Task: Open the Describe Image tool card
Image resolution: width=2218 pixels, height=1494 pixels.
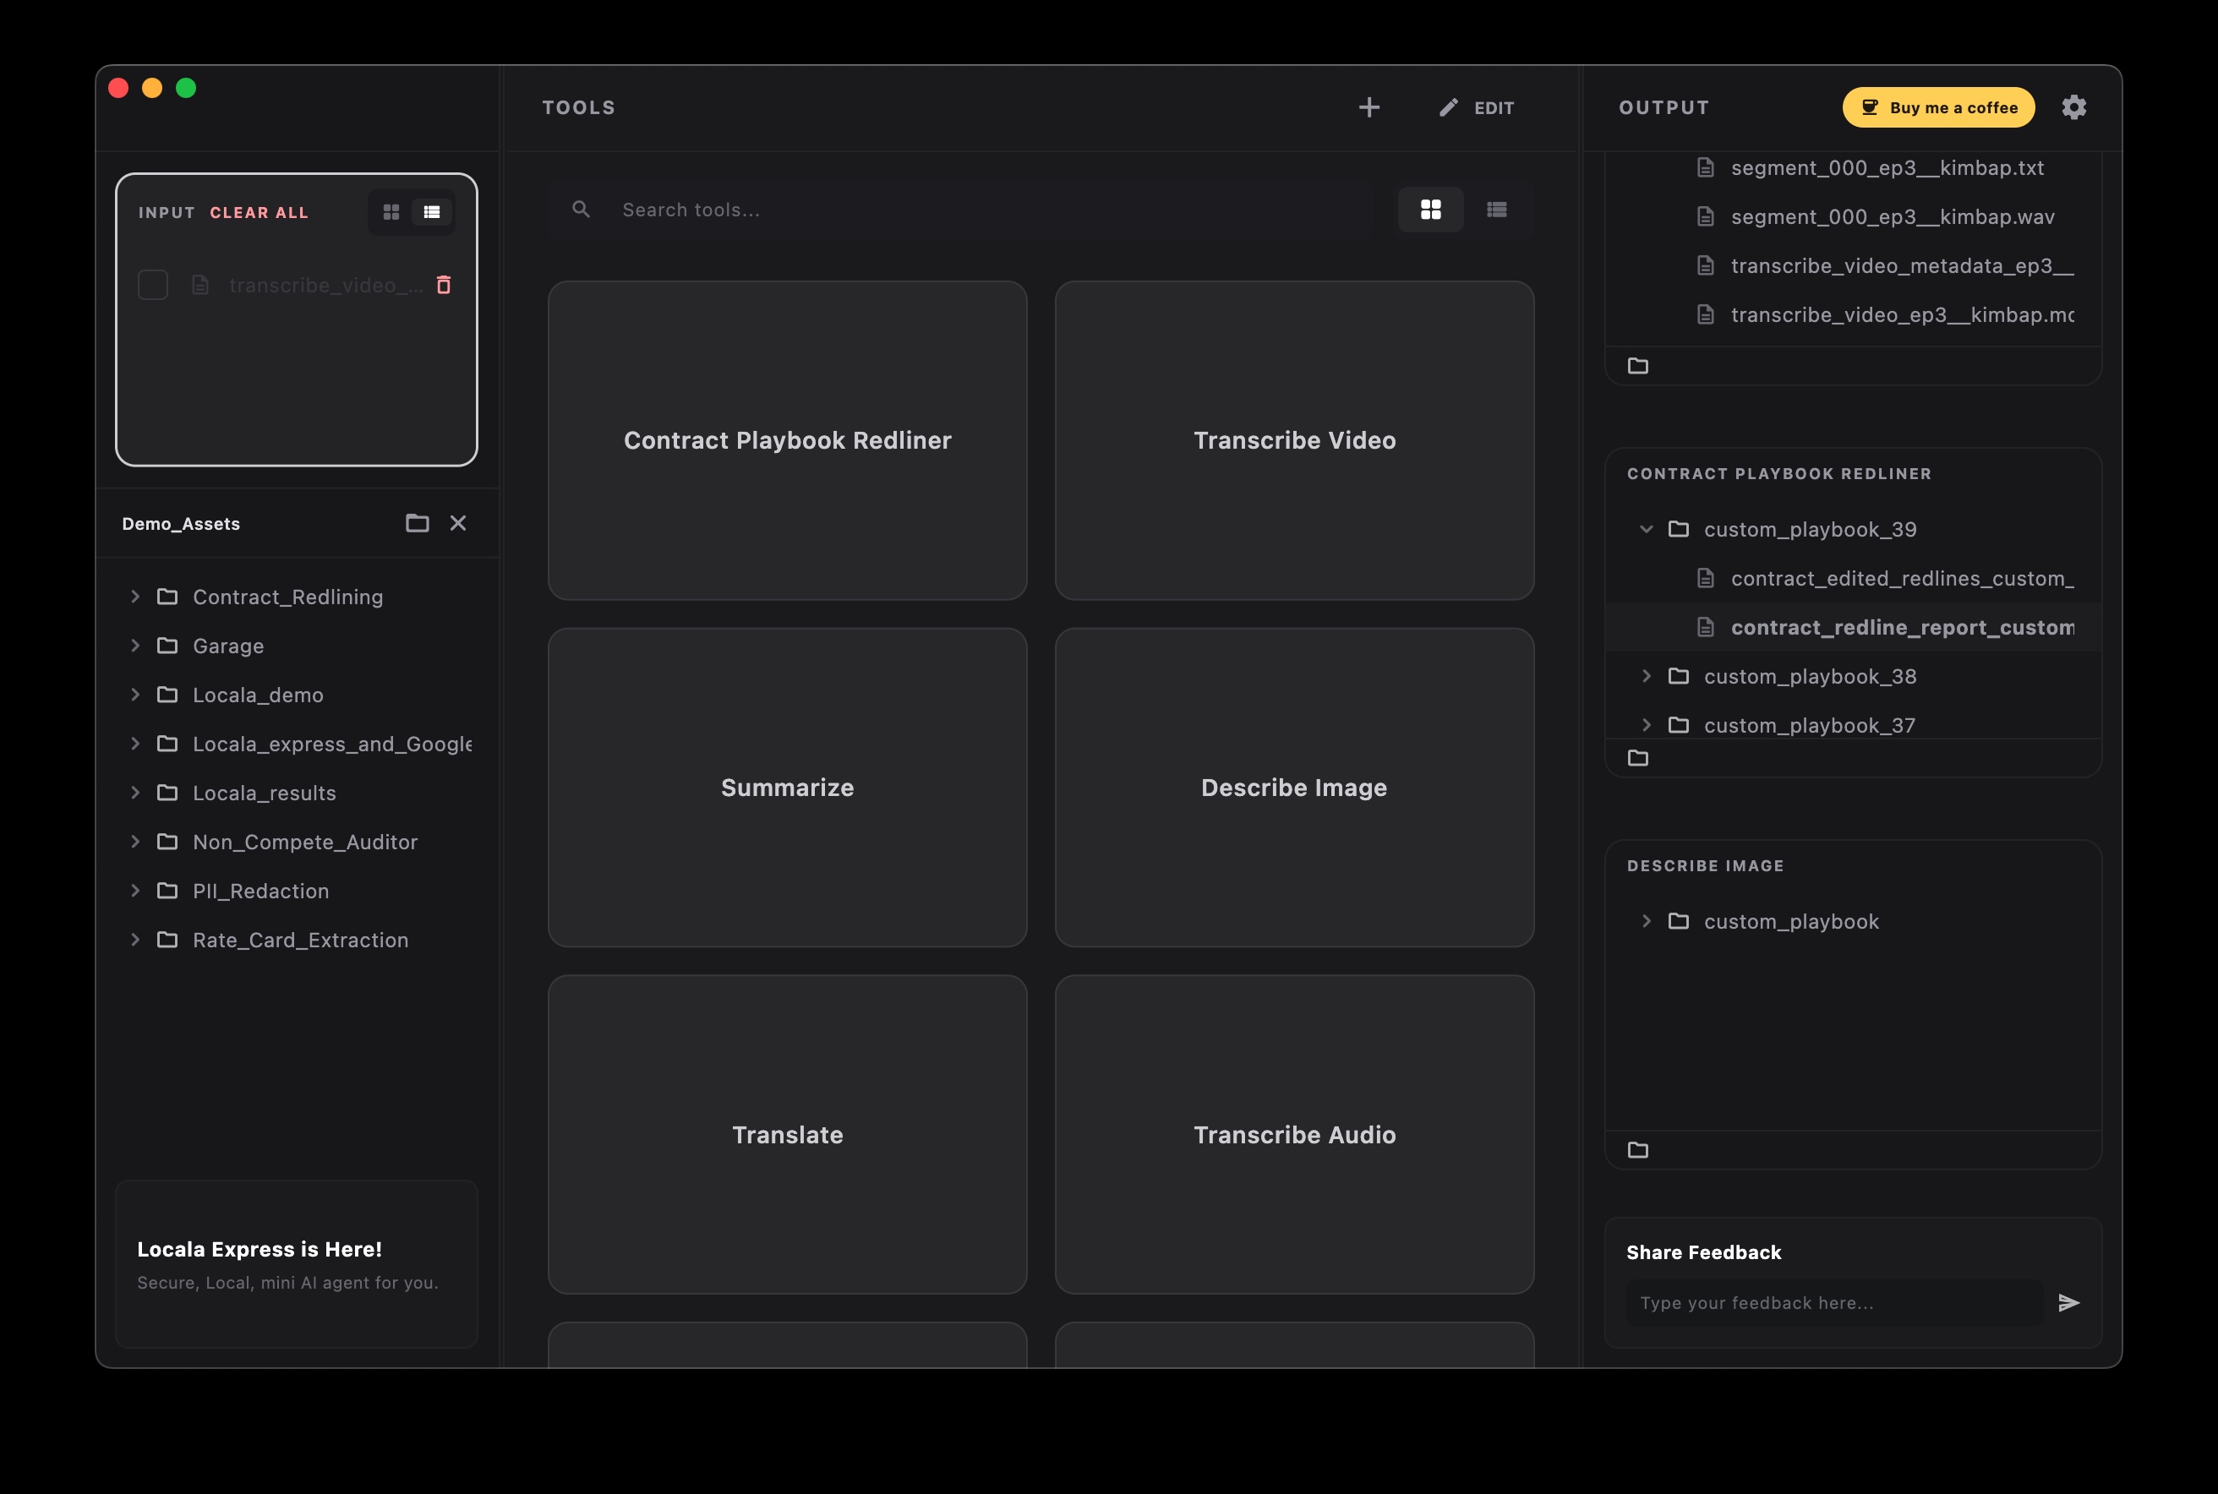Action: point(1294,787)
